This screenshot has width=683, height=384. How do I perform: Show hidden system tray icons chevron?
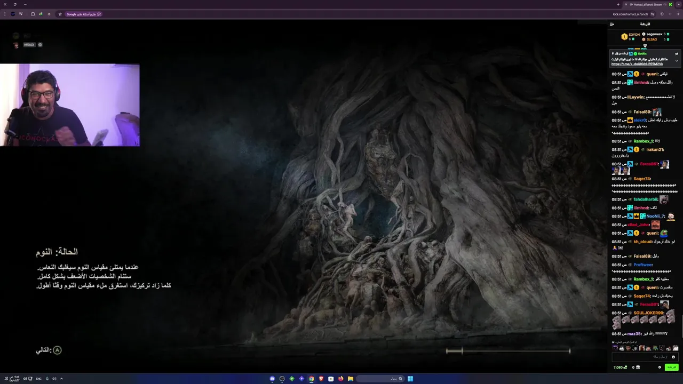(61, 379)
